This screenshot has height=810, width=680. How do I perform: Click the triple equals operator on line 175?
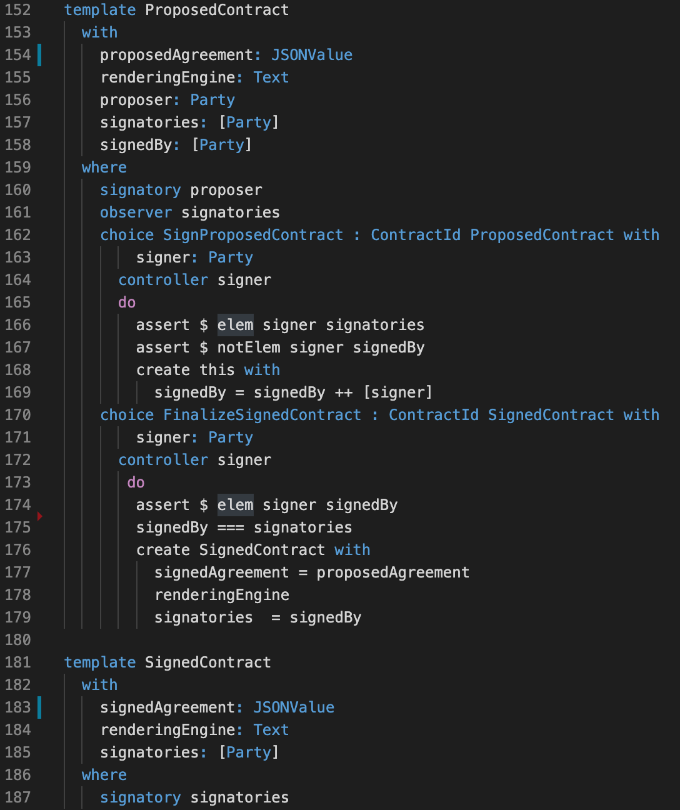tap(231, 527)
